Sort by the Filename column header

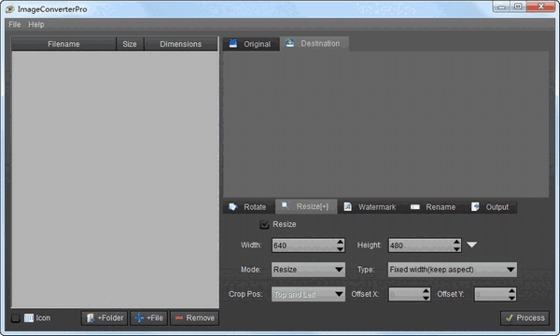coord(63,44)
